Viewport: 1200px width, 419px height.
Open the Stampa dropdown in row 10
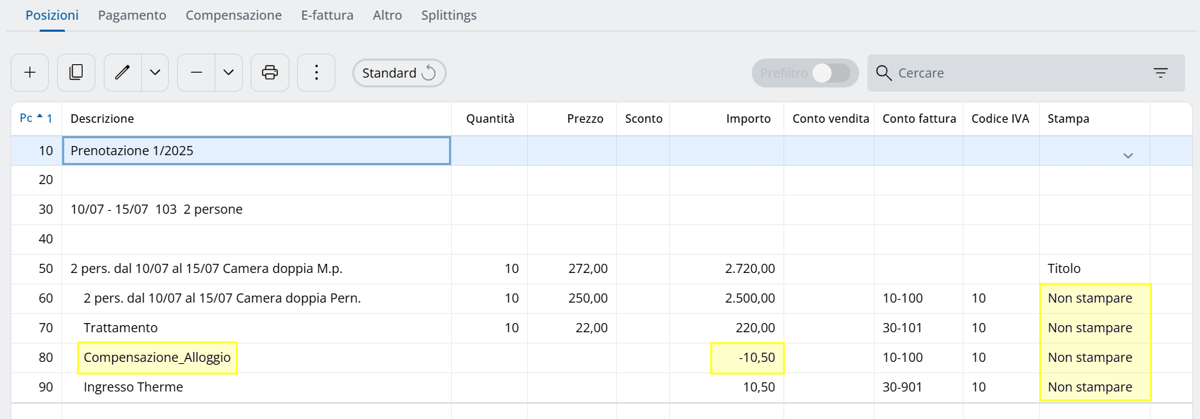(x=1127, y=155)
